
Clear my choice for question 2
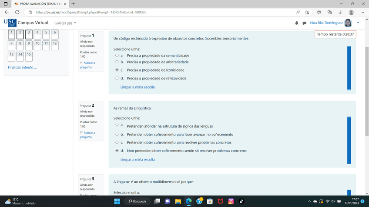(x=138, y=160)
